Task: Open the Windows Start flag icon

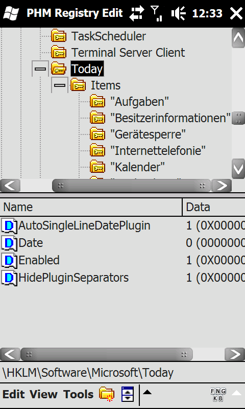Action: click(x=11, y=13)
